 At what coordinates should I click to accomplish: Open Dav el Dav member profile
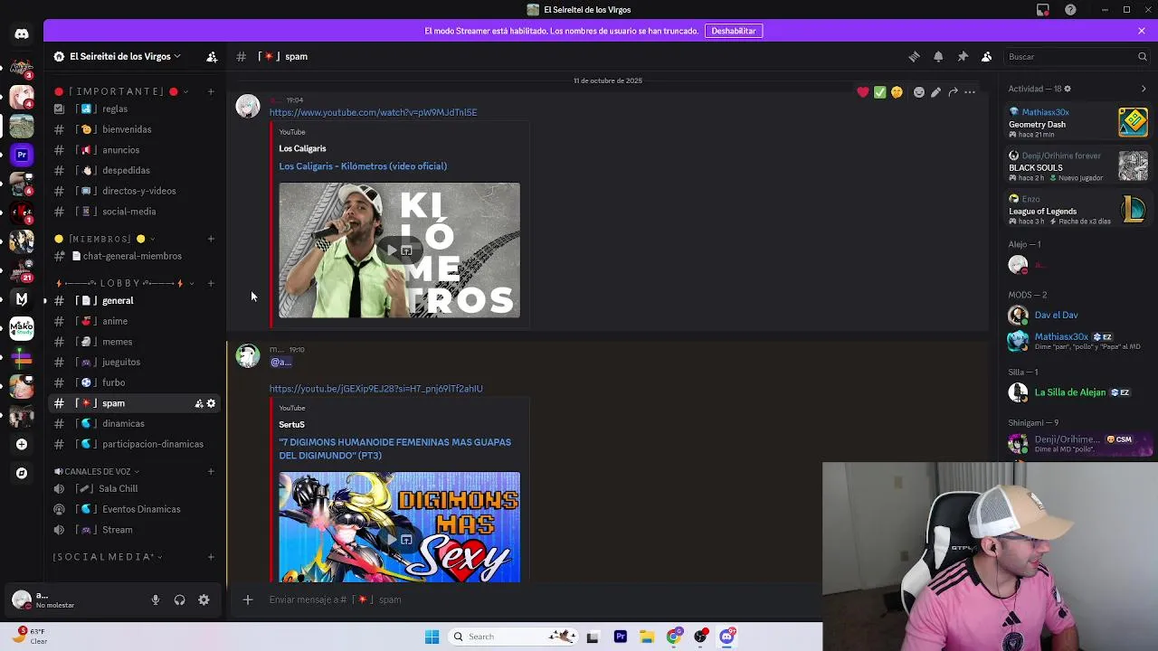pos(1077,316)
